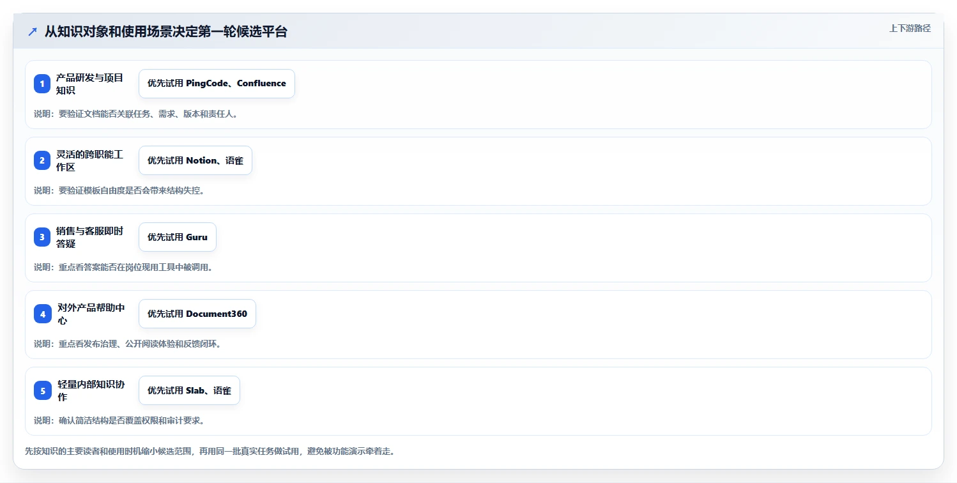957x483 pixels.
Task: Click the number 1 step badge
Action: (x=42, y=84)
